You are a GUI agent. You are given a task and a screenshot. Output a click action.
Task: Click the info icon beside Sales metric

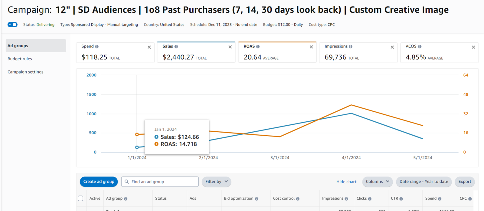click(176, 47)
